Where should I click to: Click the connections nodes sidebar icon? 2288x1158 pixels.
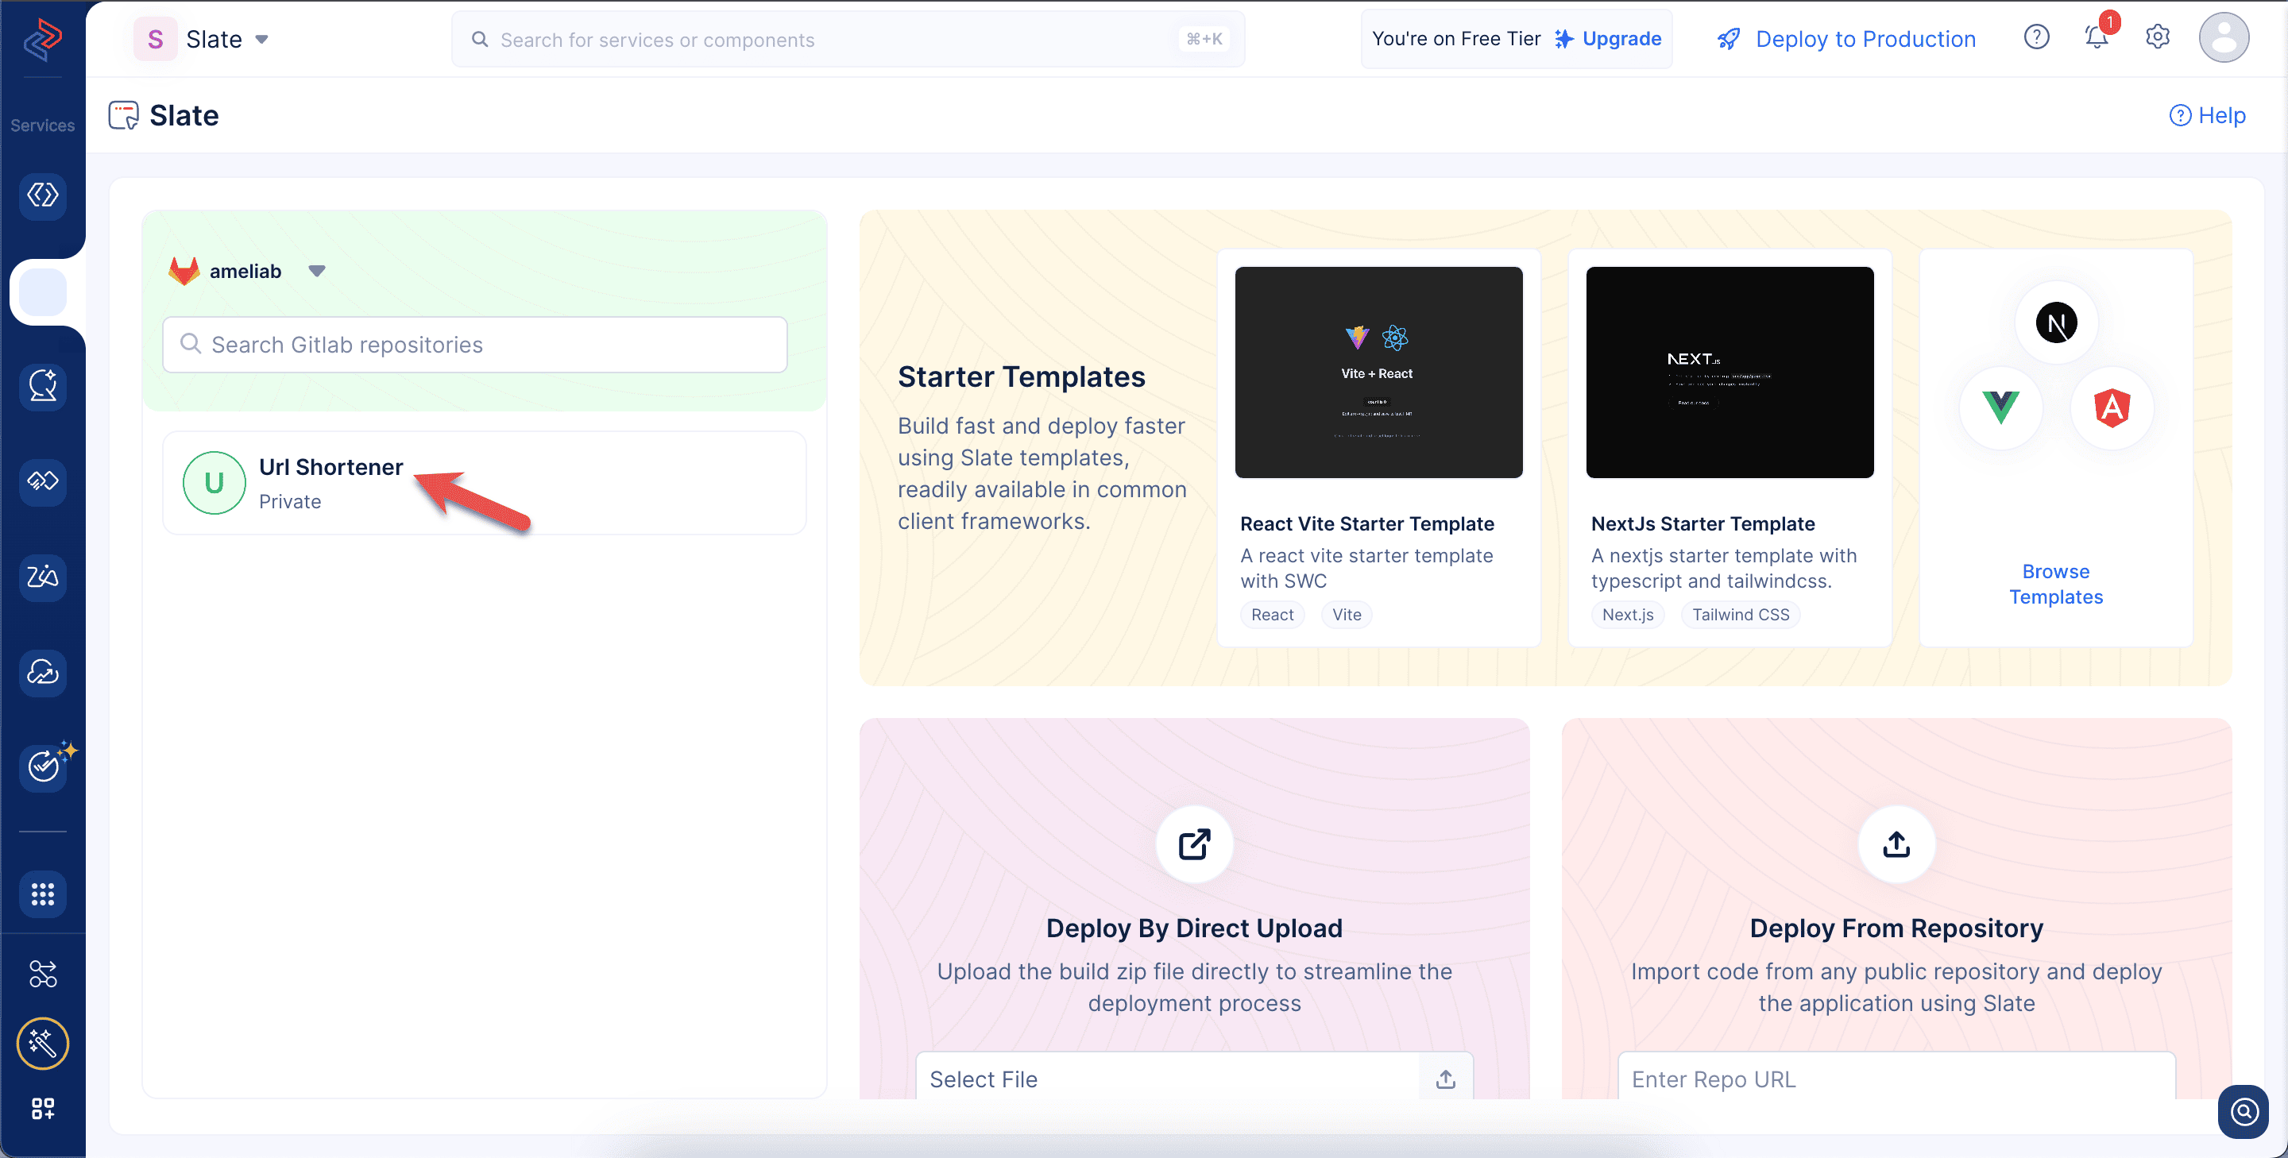43,975
